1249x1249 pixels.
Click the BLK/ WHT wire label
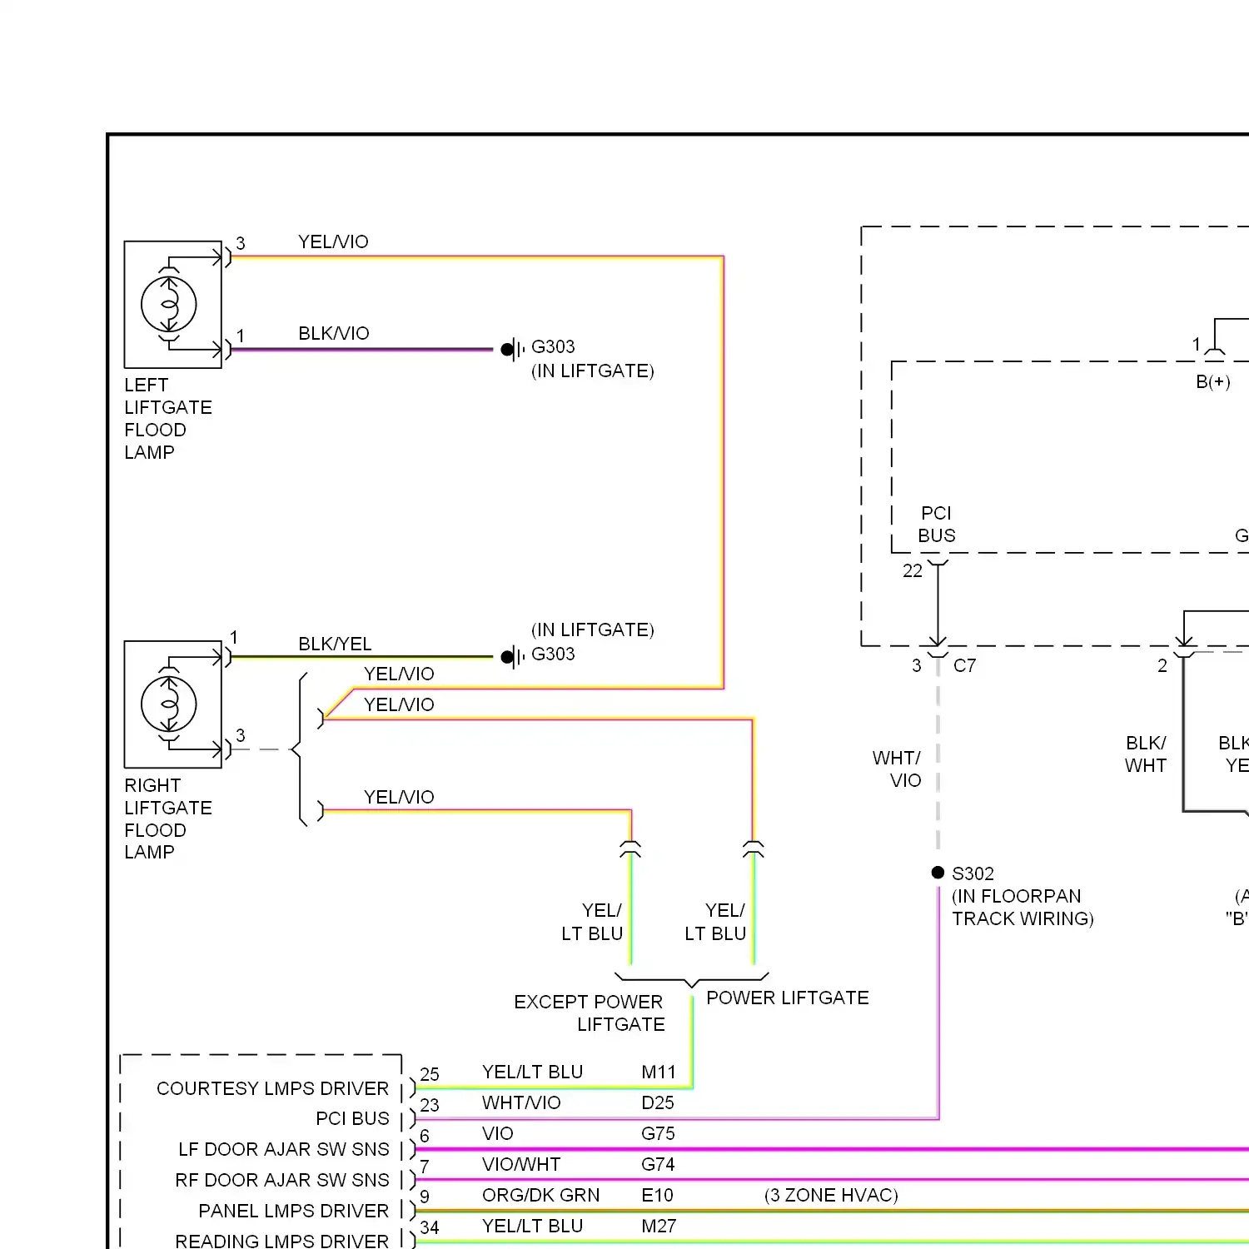1146,754
